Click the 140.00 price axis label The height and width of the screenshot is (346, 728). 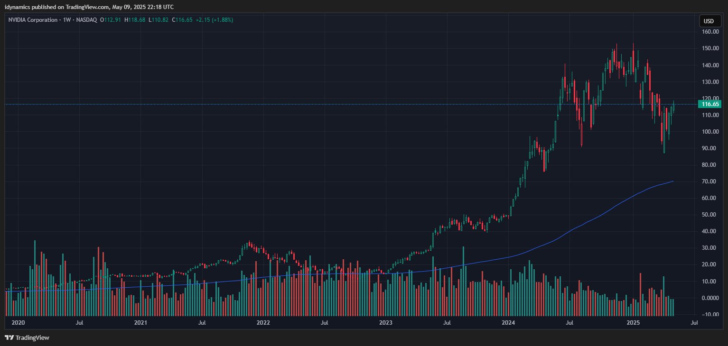(710, 65)
